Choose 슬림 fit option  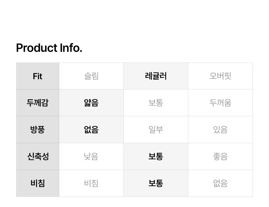pos(91,76)
